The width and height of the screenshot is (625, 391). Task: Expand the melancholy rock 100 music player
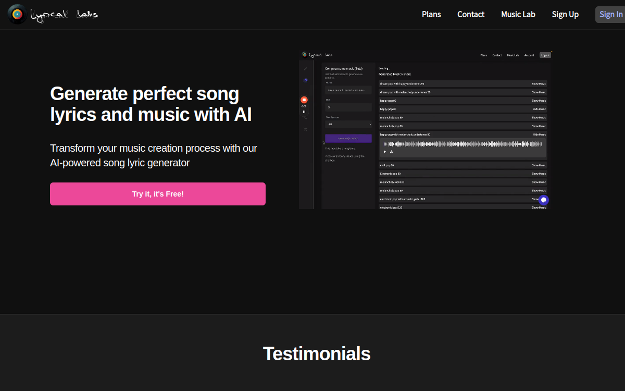(x=539, y=182)
